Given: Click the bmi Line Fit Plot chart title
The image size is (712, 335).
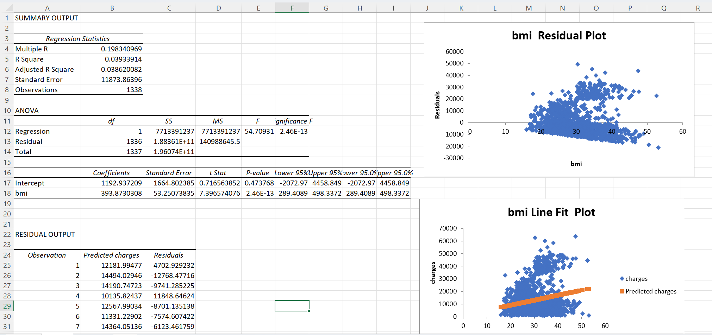Looking at the screenshot, I should pos(551,212).
